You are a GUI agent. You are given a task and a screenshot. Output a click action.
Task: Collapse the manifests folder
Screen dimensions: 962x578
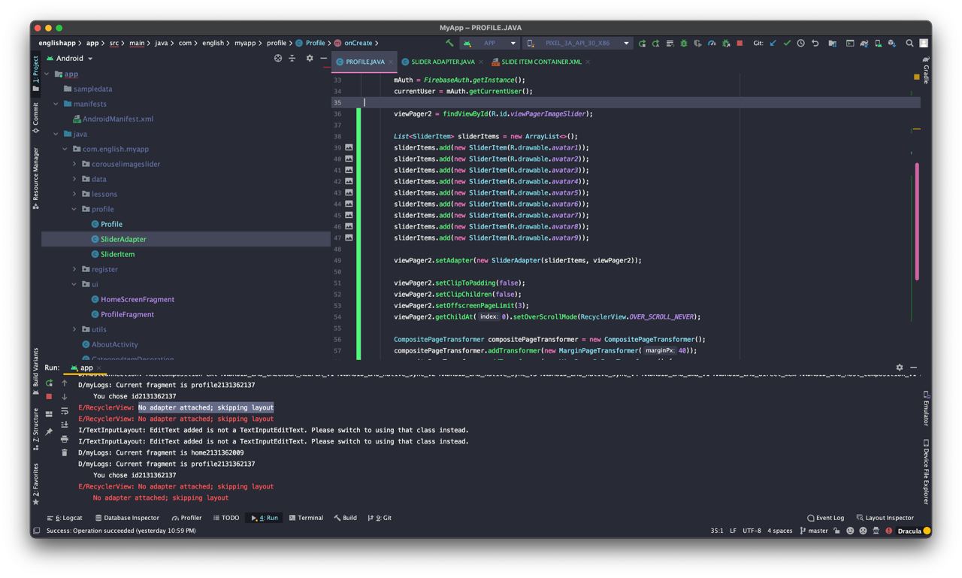coord(56,104)
